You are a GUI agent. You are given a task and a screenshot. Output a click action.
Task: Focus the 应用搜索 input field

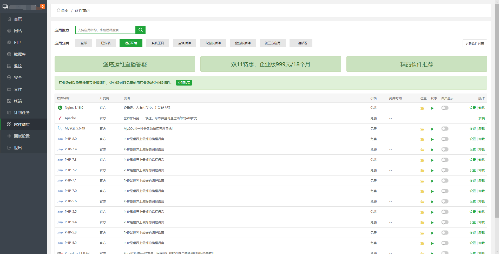[106, 30]
